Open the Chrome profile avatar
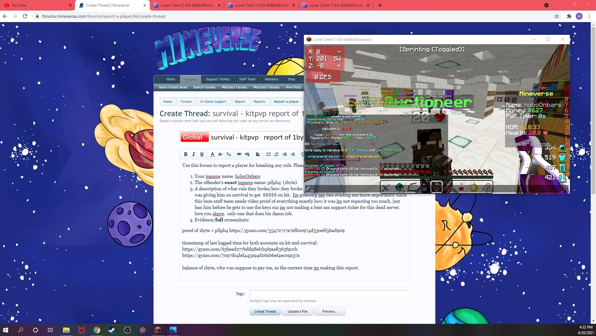The height and width of the screenshot is (336, 596). tap(579, 16)
